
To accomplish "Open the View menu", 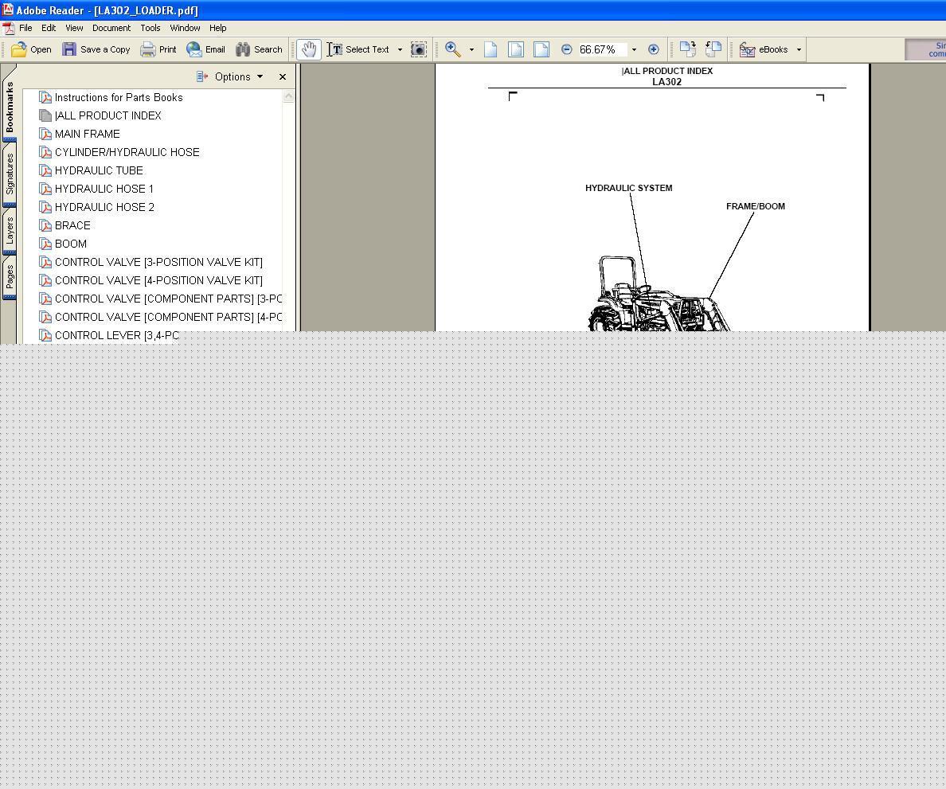I will pos(74,28).
